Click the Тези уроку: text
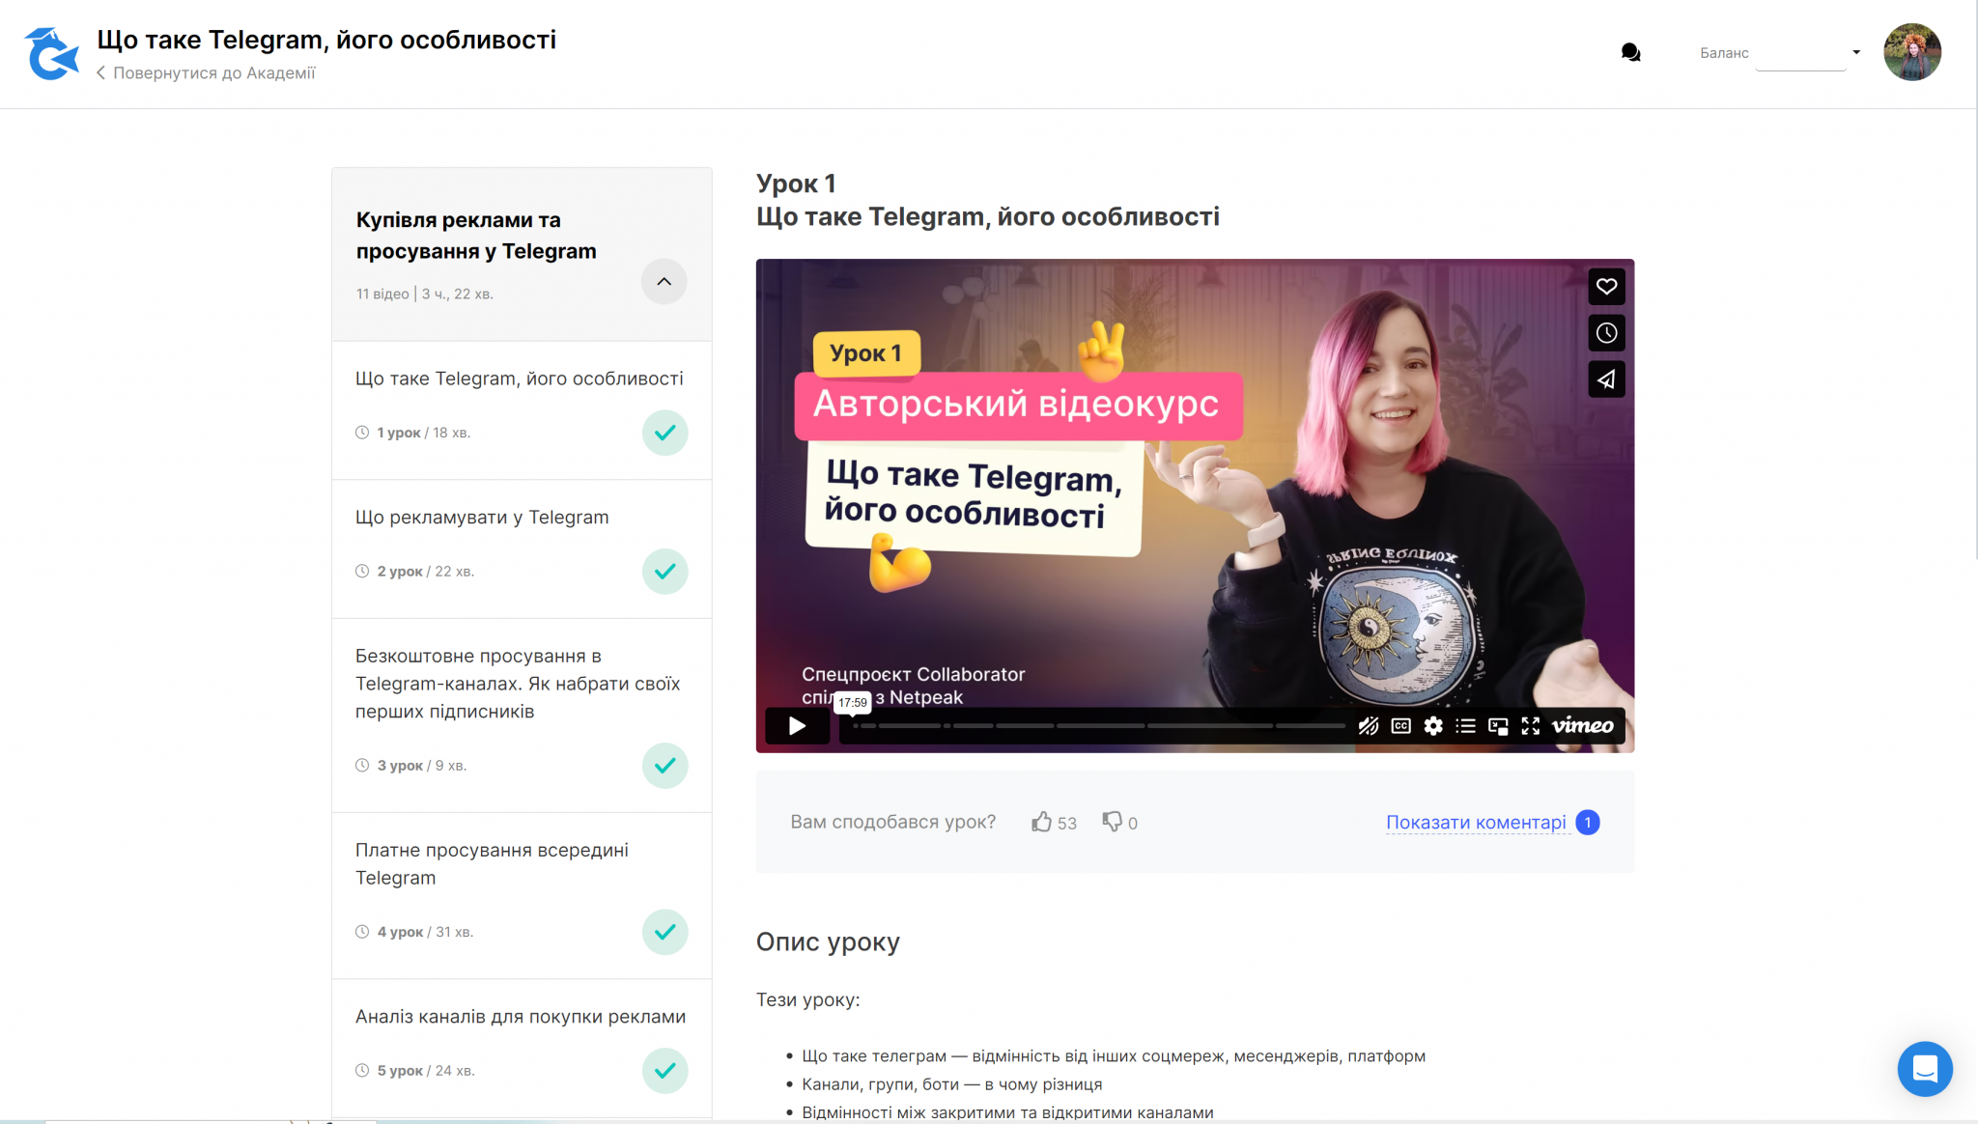Screen dimensions: 1978x1124 click(x=808, y=1000)
